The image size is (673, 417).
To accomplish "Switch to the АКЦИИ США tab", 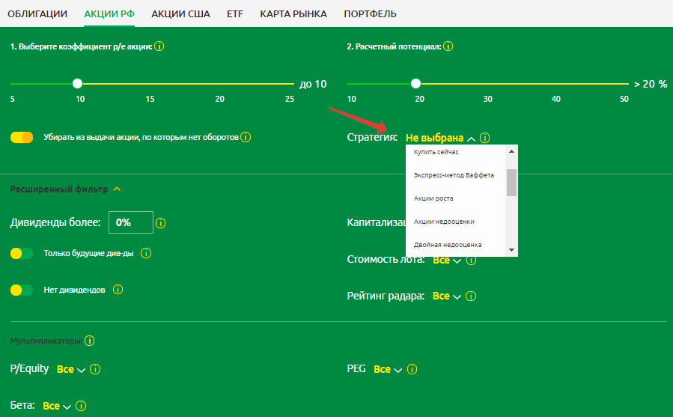I will (180, 13).
